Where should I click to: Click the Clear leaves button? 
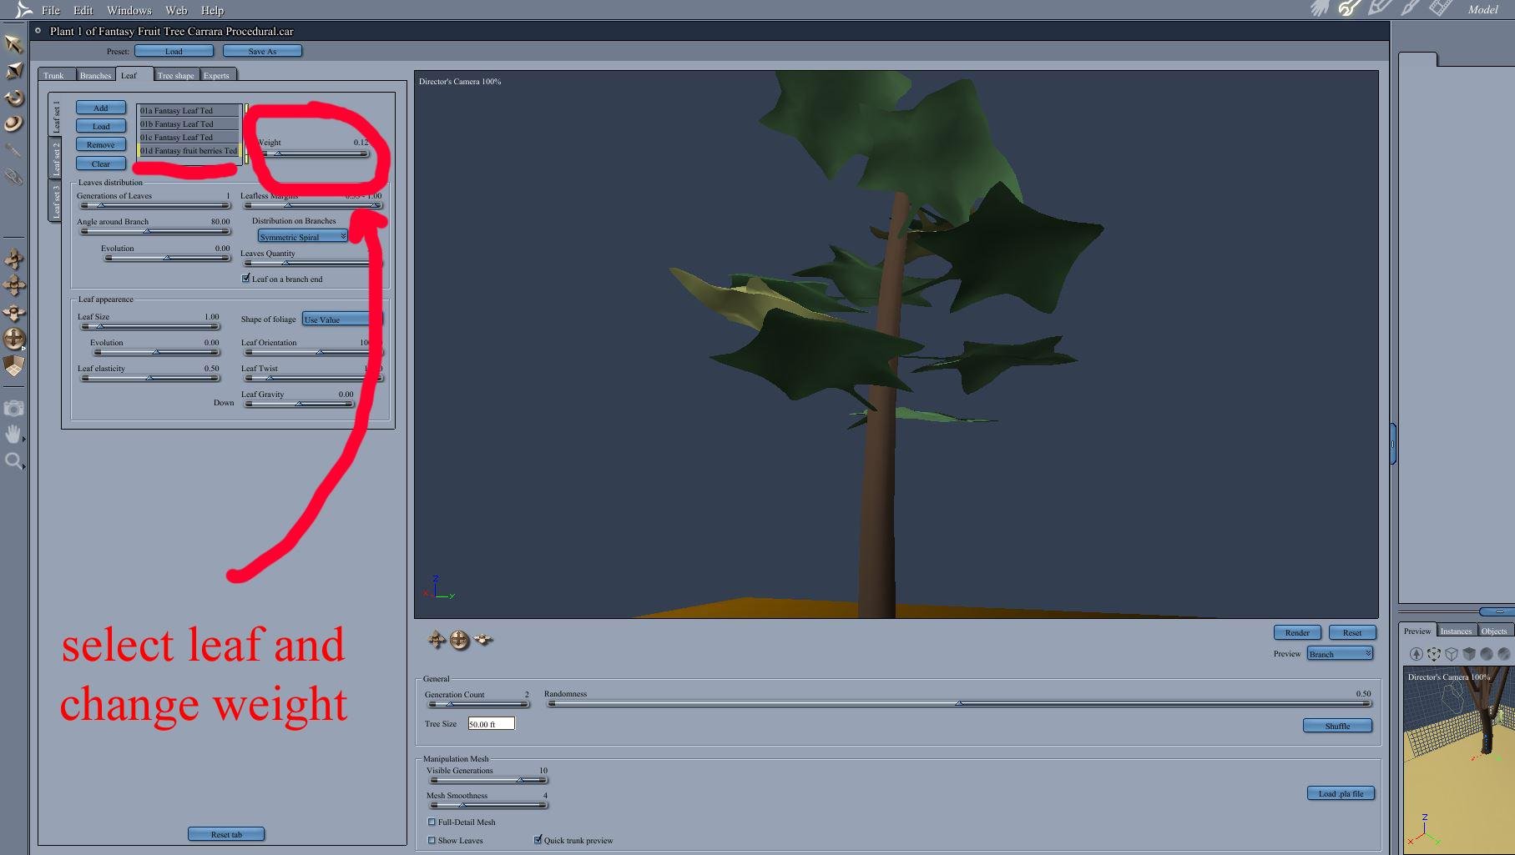click(x=101, y=164)
